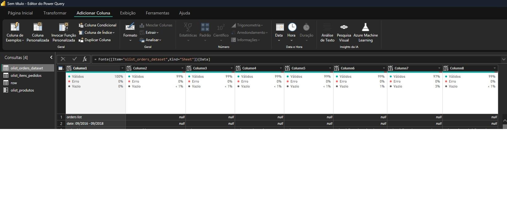The width and height of the screenshot is (507, 199).
Task: Open Column1 filter dropdown
Action: click(x=122, y=68)
